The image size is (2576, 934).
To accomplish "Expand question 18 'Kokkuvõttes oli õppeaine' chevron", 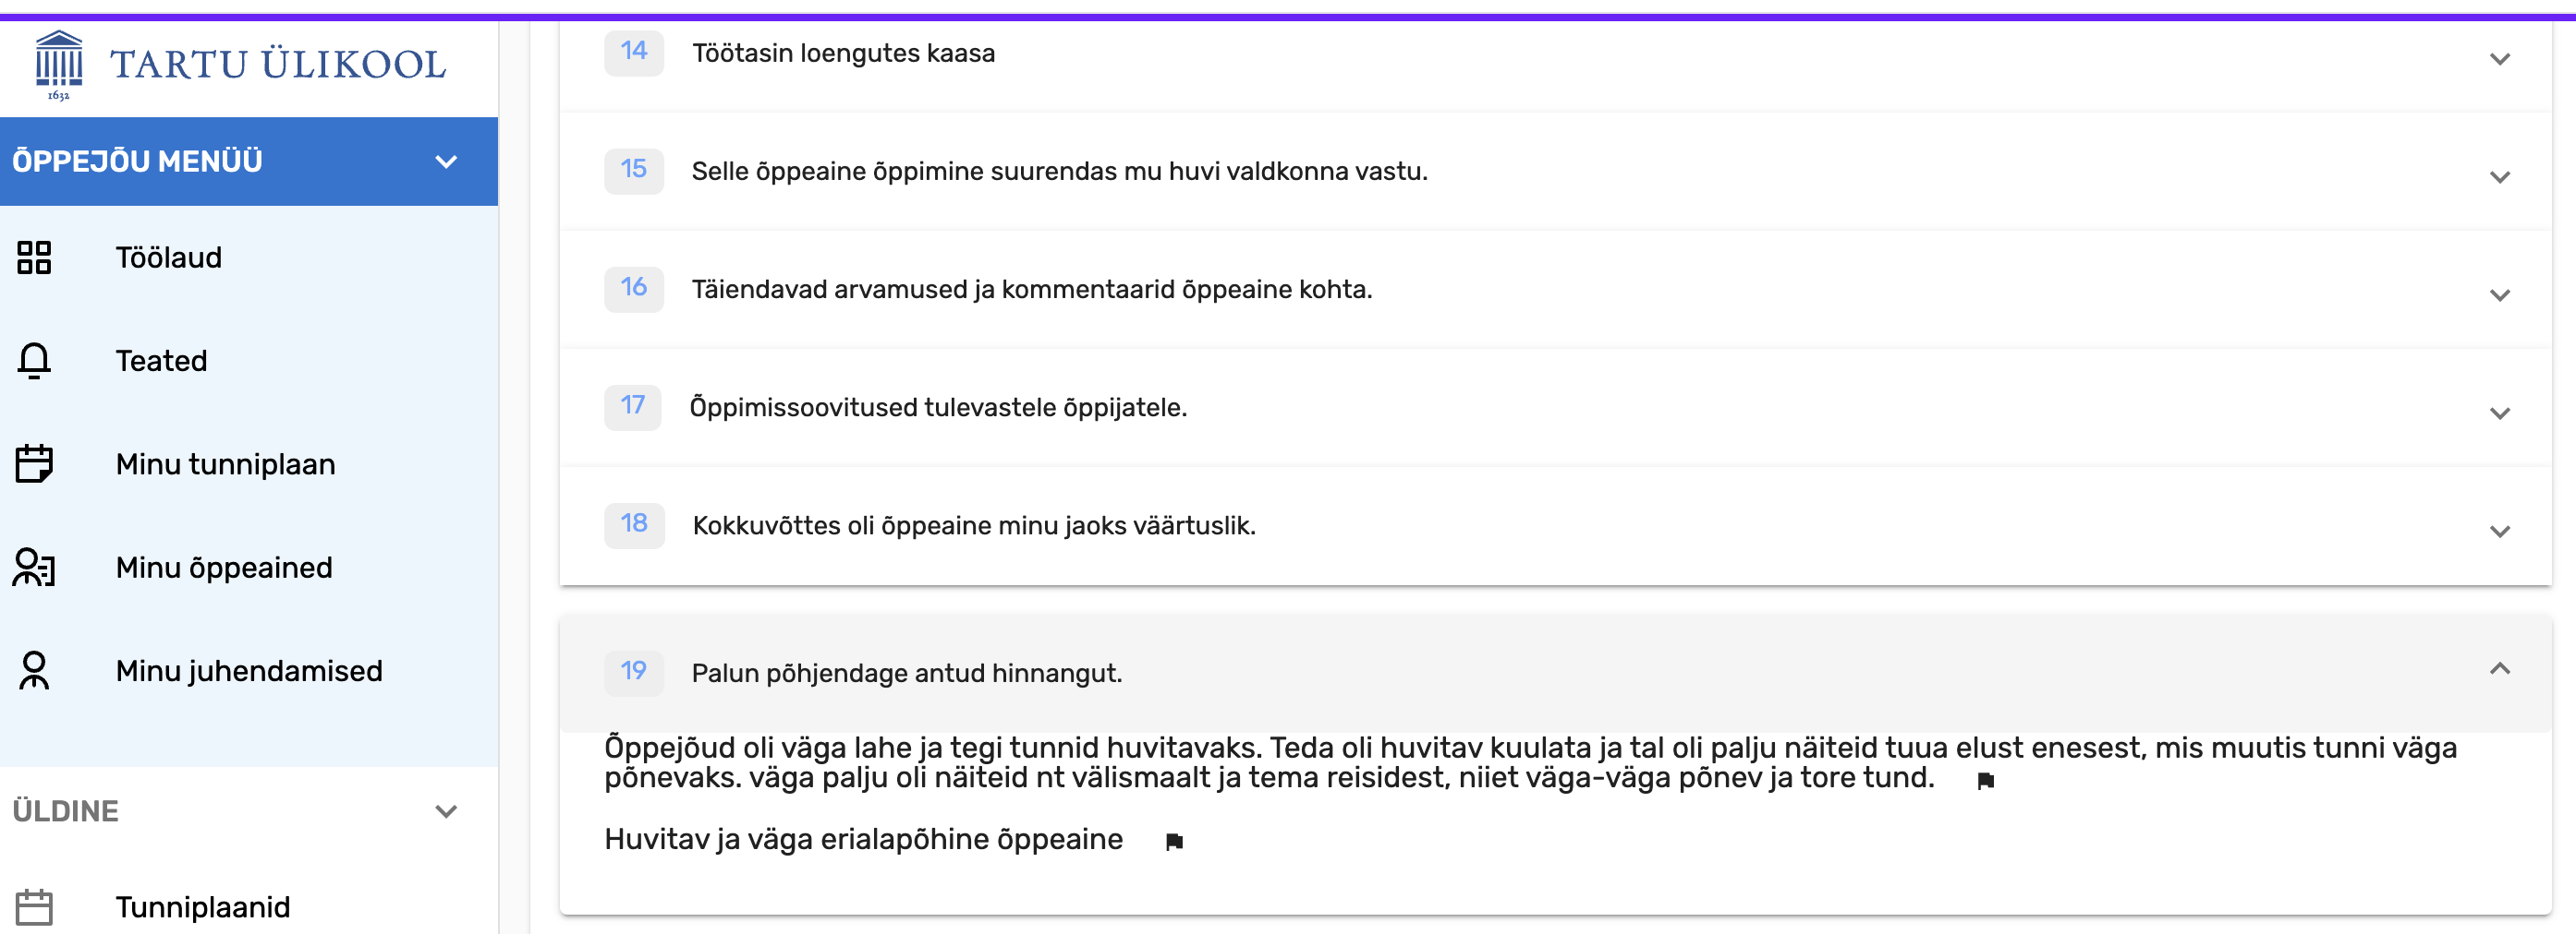I will 2499,531.
